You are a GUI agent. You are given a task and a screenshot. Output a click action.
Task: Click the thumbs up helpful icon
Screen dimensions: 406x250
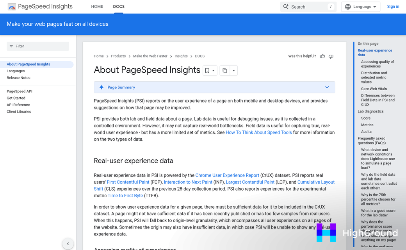point(322,56)
